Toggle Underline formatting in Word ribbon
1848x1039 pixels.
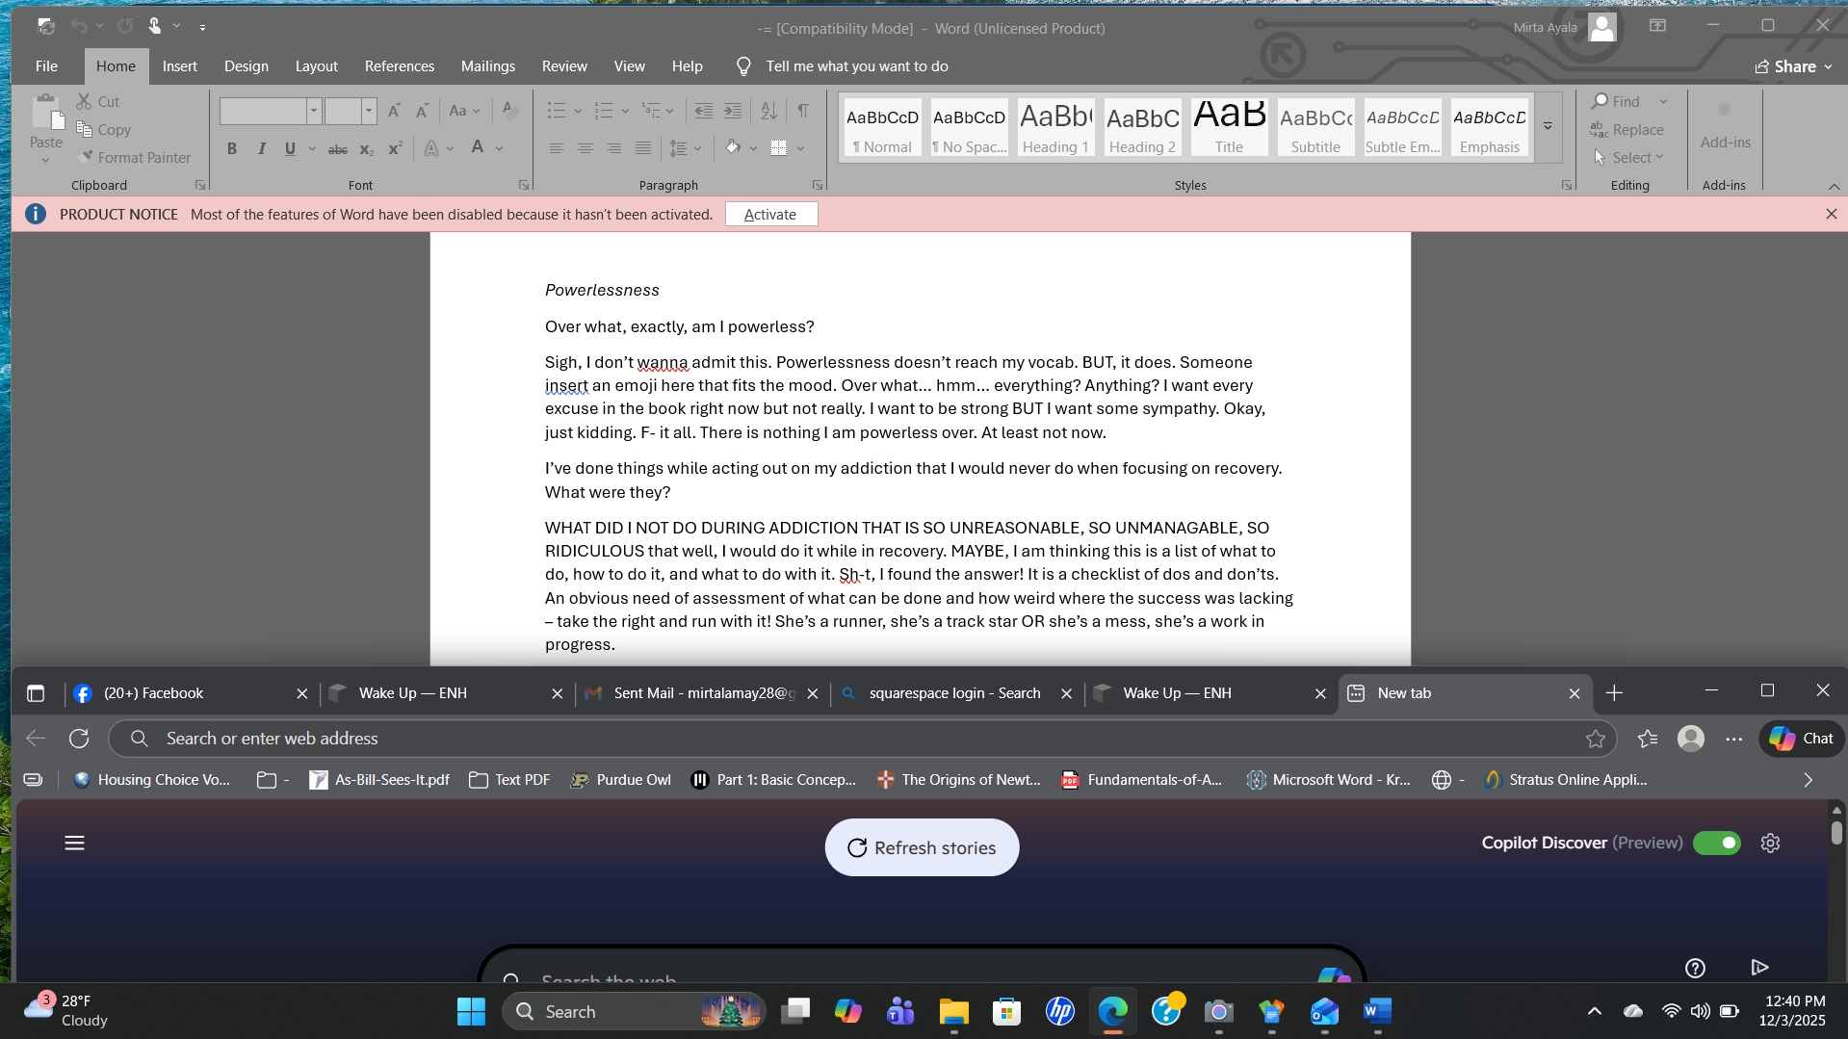coord(290,148)
